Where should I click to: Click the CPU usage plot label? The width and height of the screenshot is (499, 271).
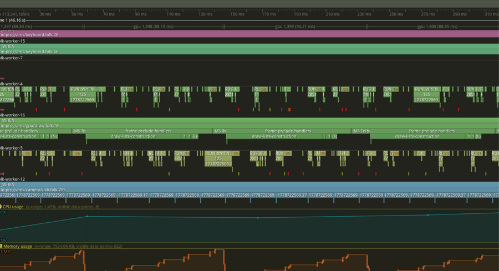click(x=13, y=207)
